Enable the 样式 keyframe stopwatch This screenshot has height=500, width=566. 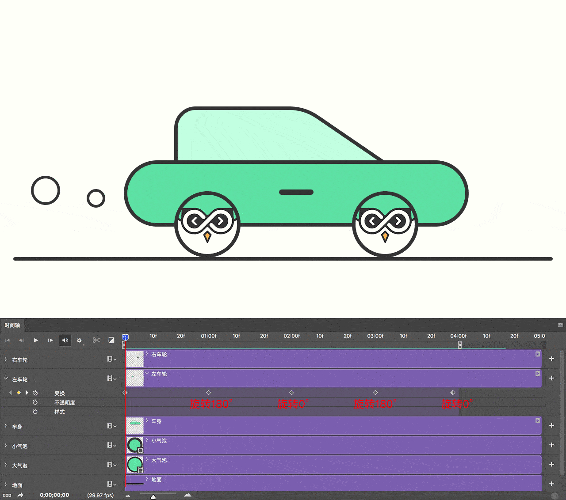point(35,412)
